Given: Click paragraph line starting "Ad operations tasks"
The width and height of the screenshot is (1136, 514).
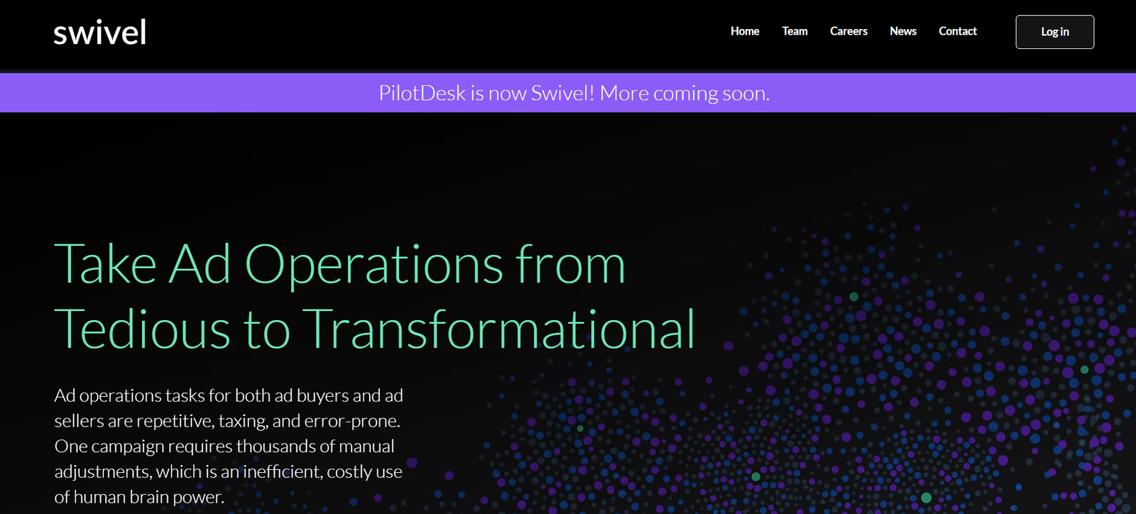Looking at the screenshot, I should (229, 395).
